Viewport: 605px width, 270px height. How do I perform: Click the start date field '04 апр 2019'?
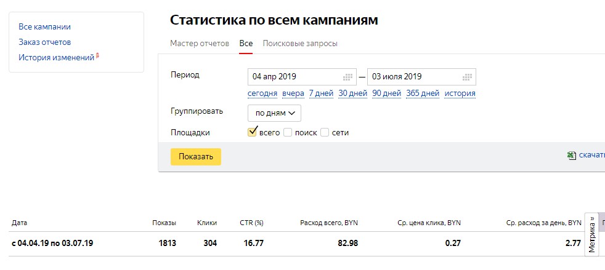tap(293, 77)
